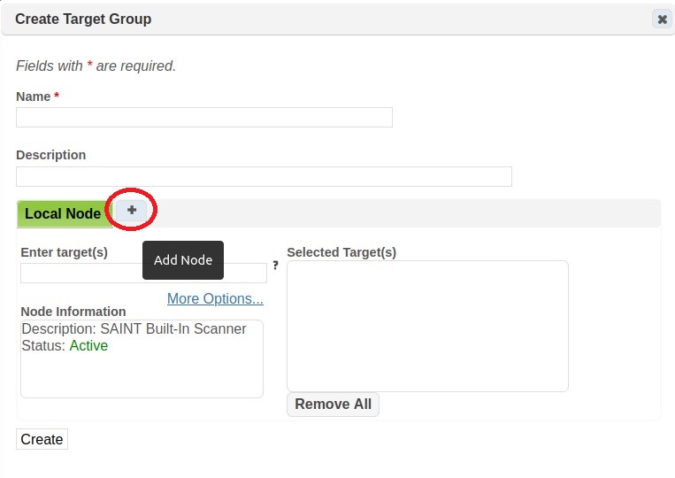675x478 pixels.
Task: Click the Name field label
Action: tap(33, 96)
